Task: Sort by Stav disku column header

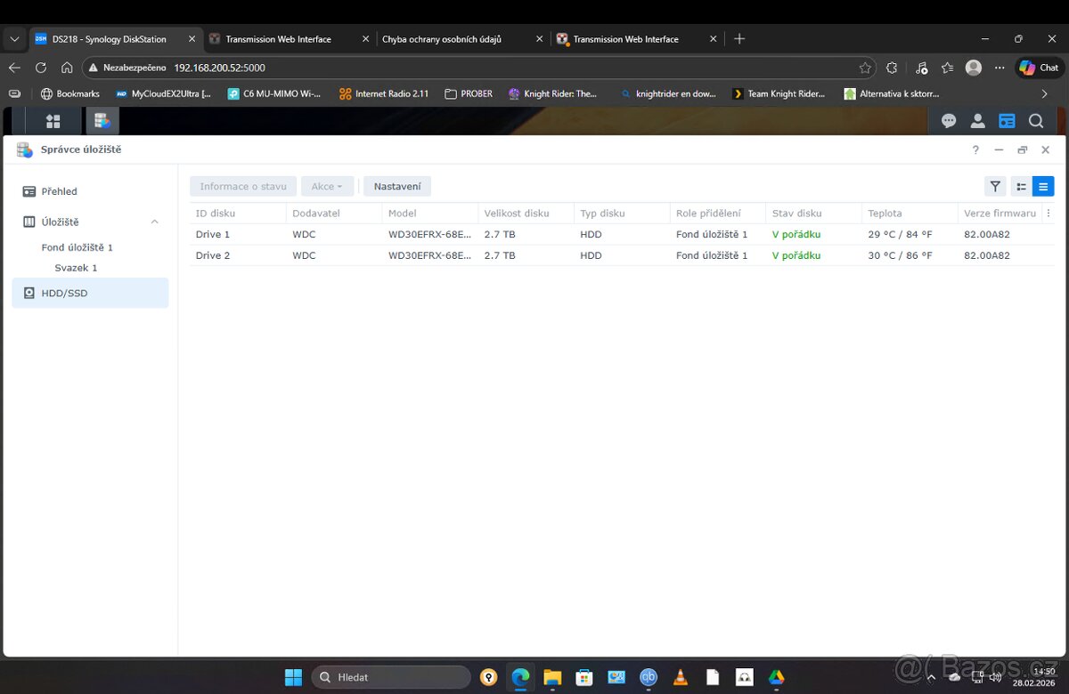Action: 813,214
